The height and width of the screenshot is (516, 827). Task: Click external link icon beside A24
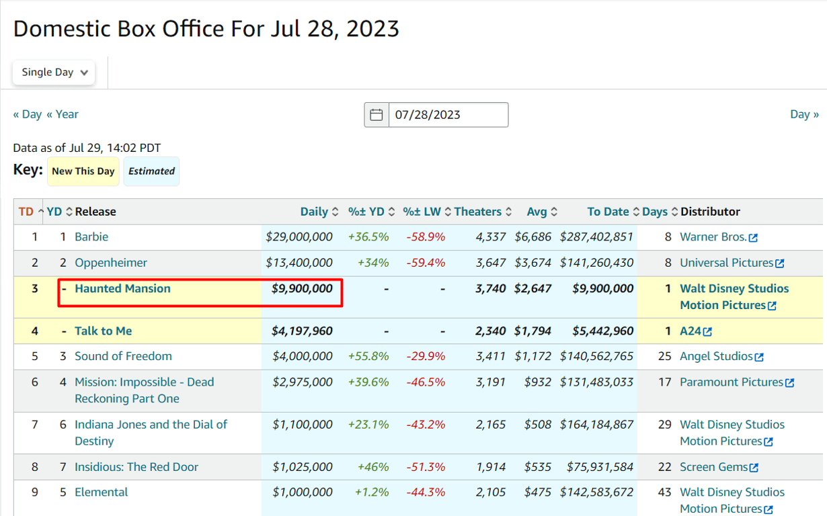(x=707, y=332)
